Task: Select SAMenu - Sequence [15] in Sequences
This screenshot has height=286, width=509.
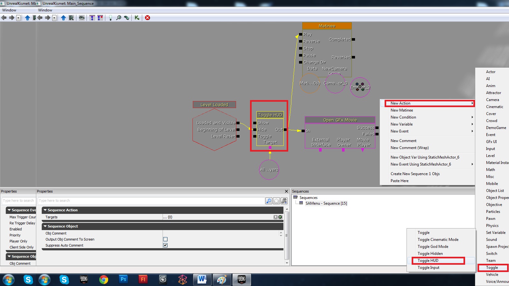Action: [326, 203]
